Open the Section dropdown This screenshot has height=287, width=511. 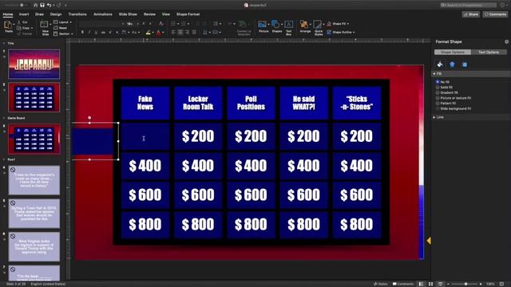(x=63, y=33)
